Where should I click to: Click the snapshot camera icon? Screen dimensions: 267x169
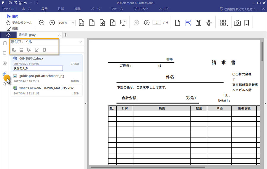click(x=237, y=23)
